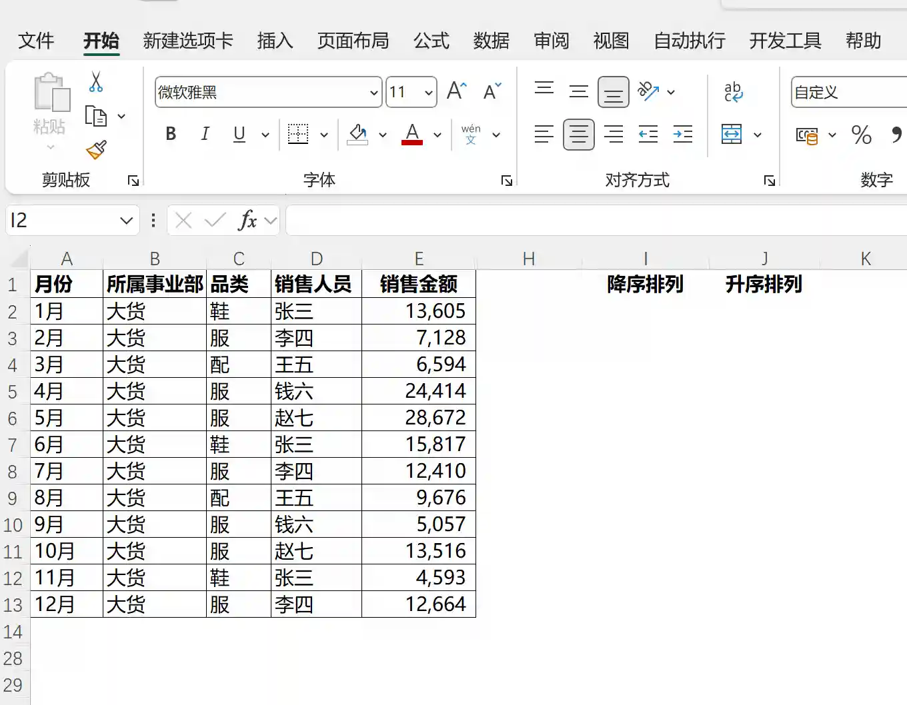Expand the Name Box dropdown arrow
The image size is (907, 705).
click(126, 221)
